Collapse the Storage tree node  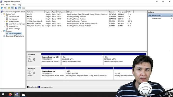2,31
